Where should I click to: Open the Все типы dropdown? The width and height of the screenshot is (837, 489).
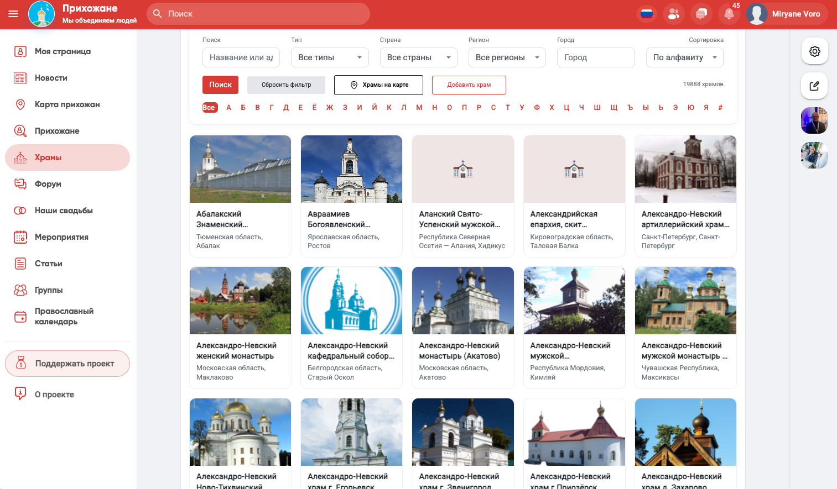(x=330, y=57)
